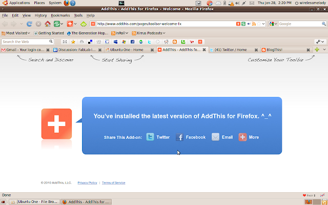Click More sharing options link
The height and width of the screenshot is (205, 328).
(249, 137)
